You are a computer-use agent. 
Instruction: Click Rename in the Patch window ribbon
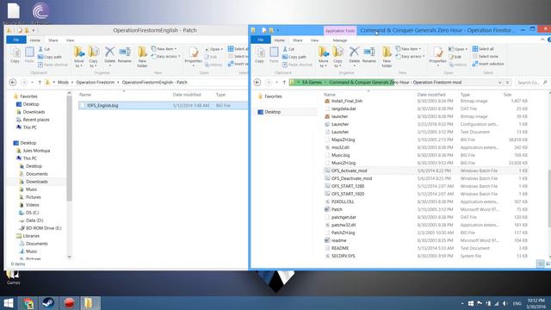tap(124, 55)
